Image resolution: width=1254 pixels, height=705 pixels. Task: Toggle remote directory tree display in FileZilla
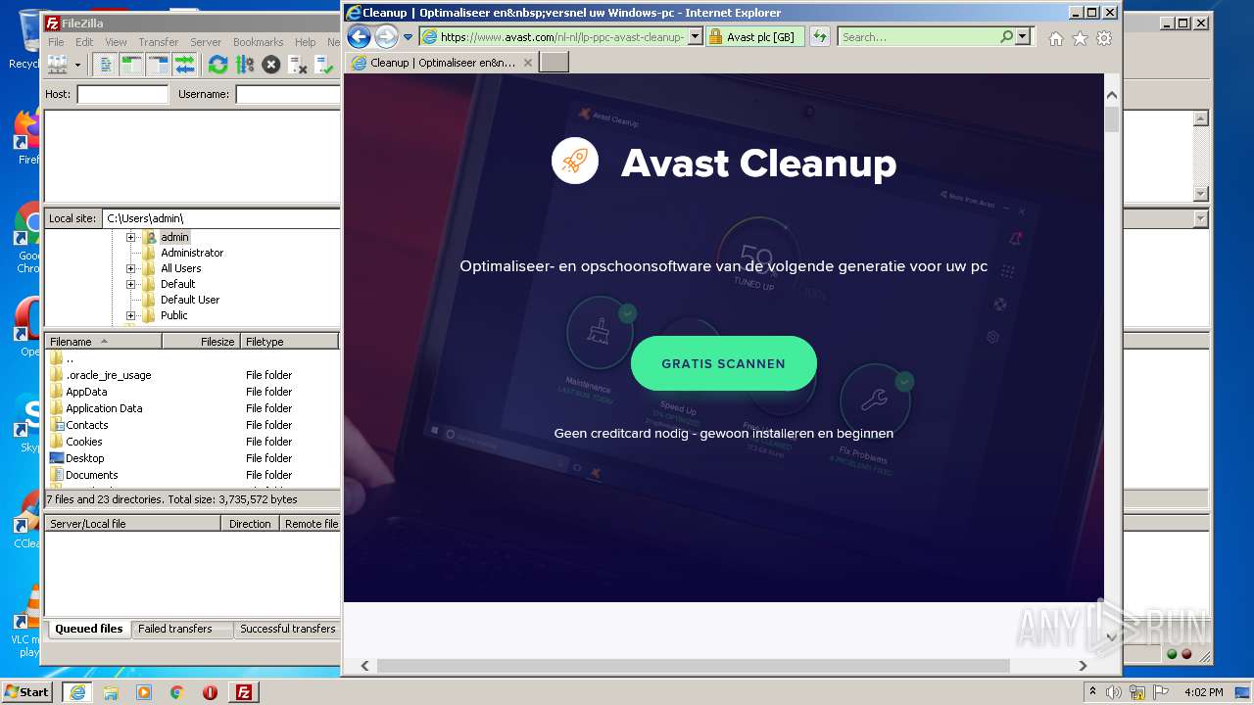(158, 65)
